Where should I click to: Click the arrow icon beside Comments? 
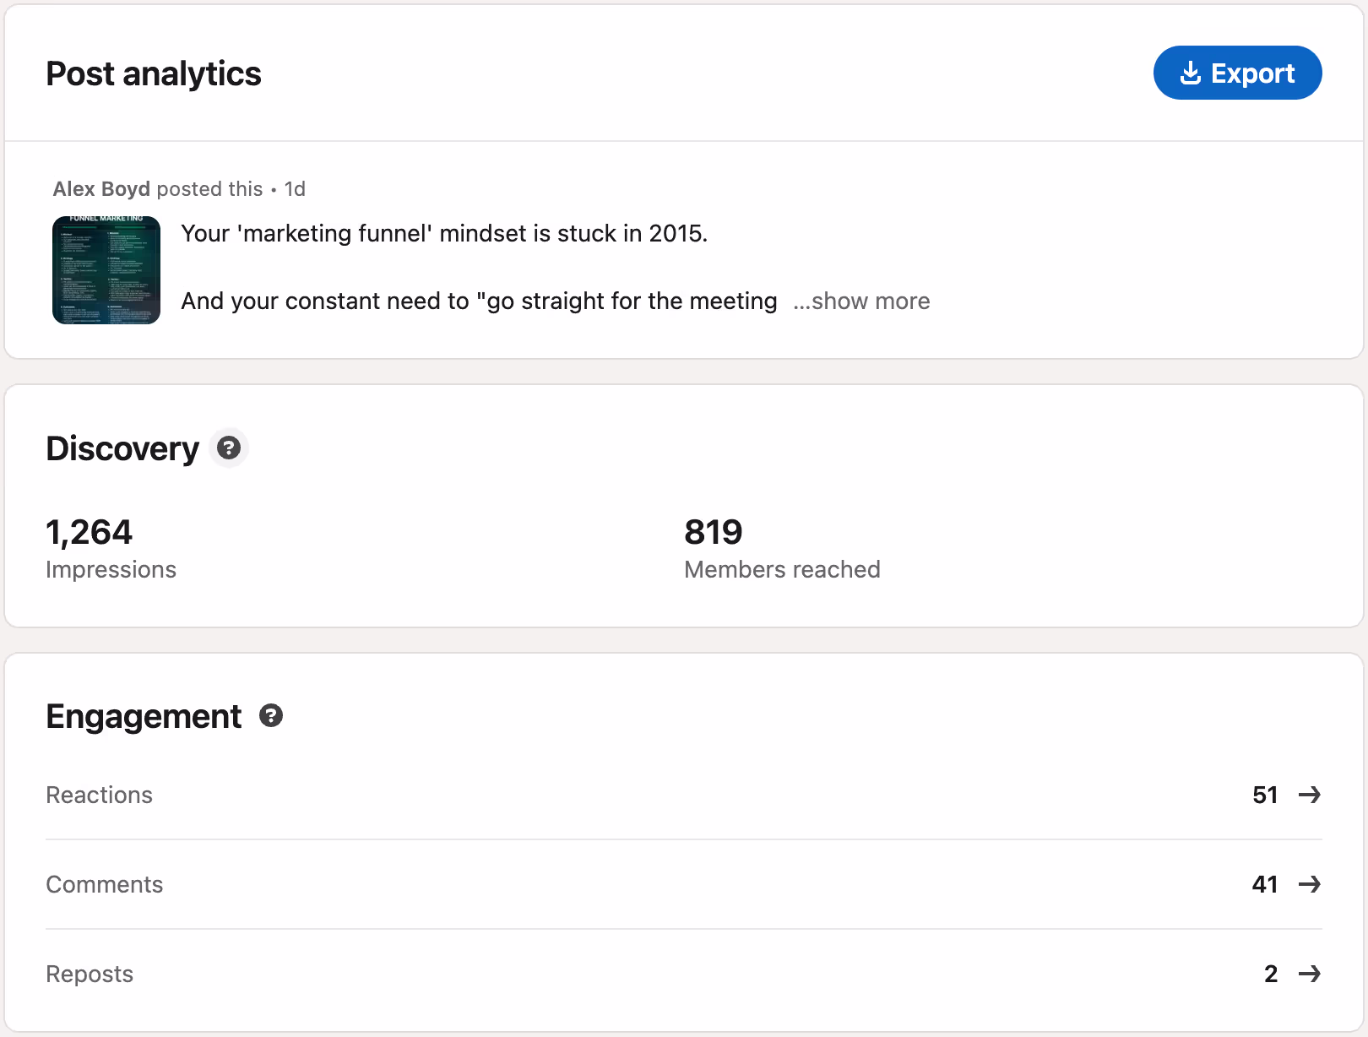pyautogui.click(x=1310, y=884)
